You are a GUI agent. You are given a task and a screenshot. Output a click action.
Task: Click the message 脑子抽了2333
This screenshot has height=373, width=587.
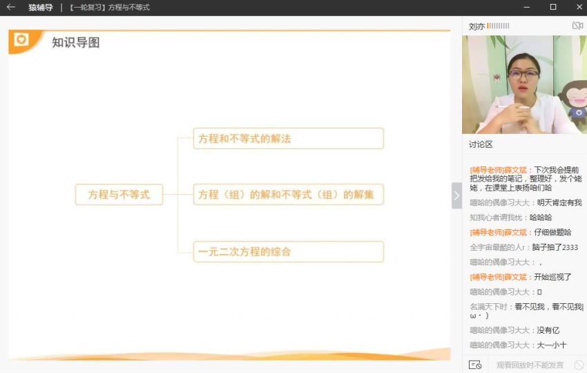pos(555,247)
